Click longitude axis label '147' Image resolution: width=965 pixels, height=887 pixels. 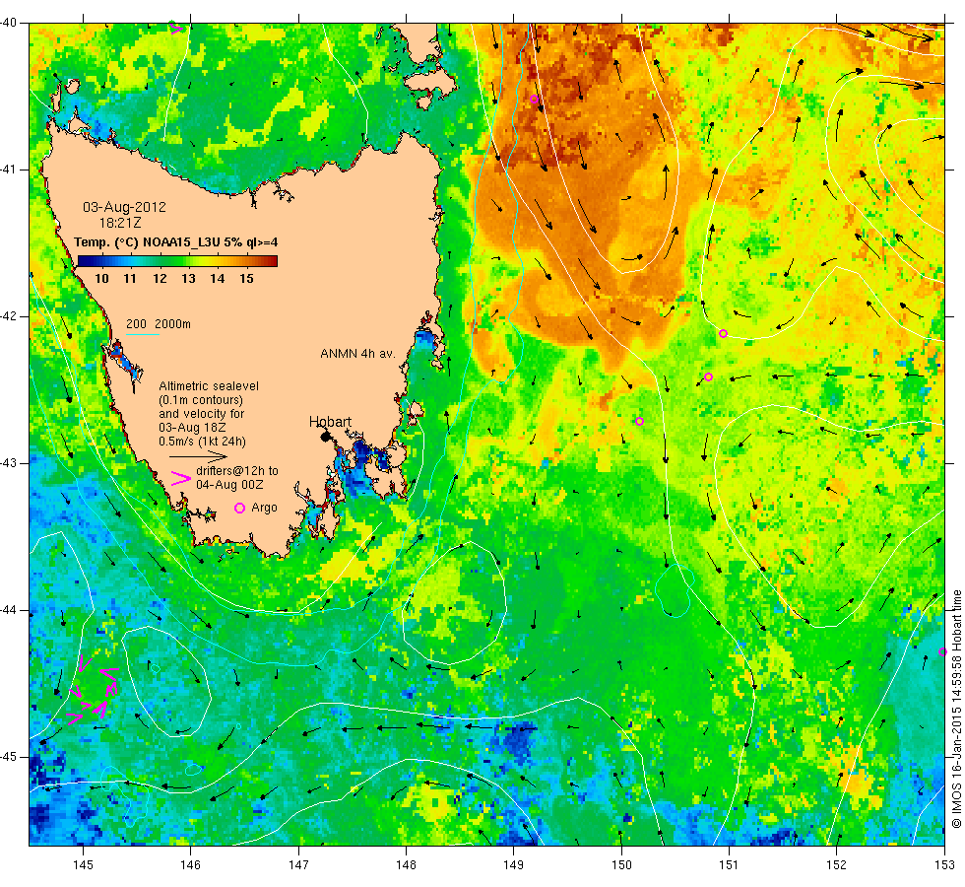coord(298,865)
